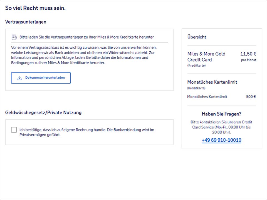Call the Credit Card Service phone number link
The image size is (267, 200).
pos(221,140)
